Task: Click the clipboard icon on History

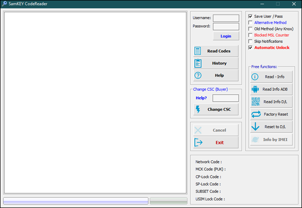Action: pos(198,63)
